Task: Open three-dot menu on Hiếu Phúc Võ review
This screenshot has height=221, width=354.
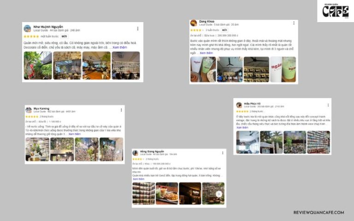Action: tap(328, 105)
